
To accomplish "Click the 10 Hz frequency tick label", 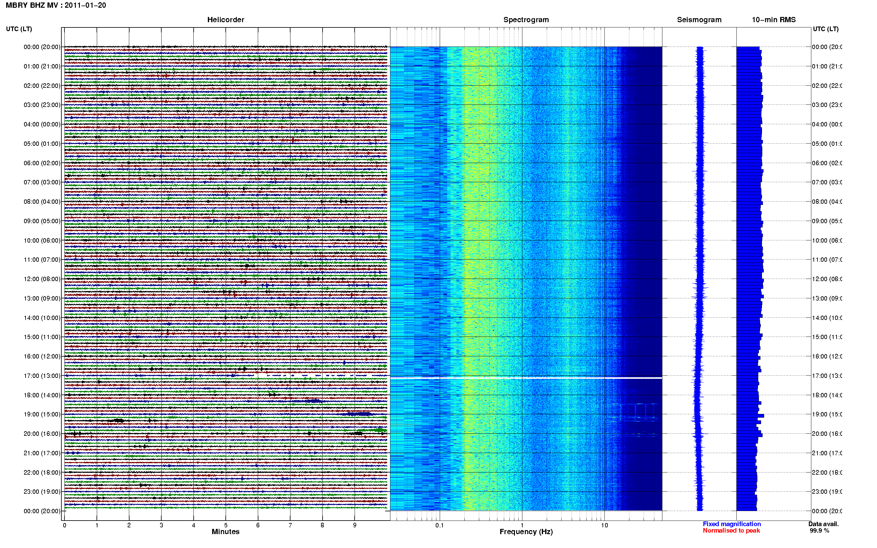I will 604,525.
